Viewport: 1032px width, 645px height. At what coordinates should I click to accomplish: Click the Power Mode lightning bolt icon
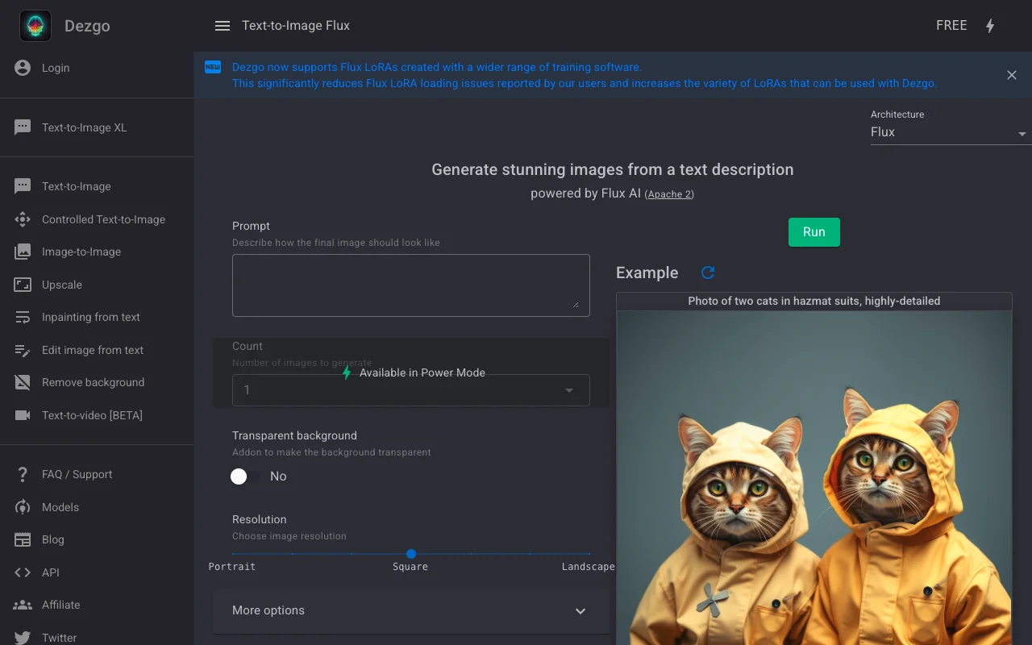(x=990, y=26)
